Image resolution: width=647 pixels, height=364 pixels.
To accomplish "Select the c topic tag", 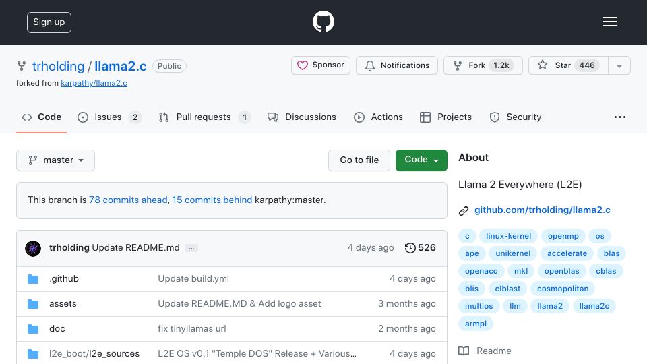I will 467,236.
